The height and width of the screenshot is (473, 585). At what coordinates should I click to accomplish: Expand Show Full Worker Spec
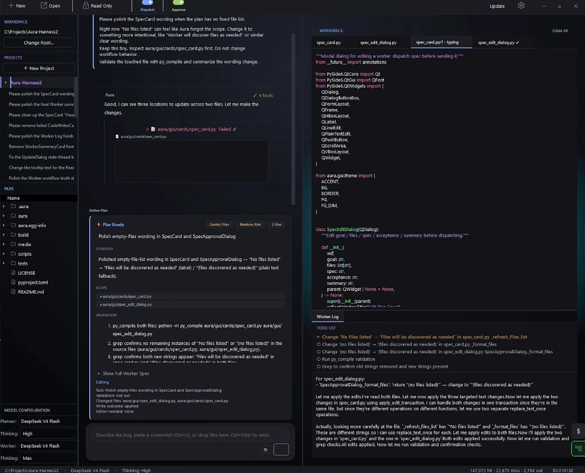coord(124,373)
